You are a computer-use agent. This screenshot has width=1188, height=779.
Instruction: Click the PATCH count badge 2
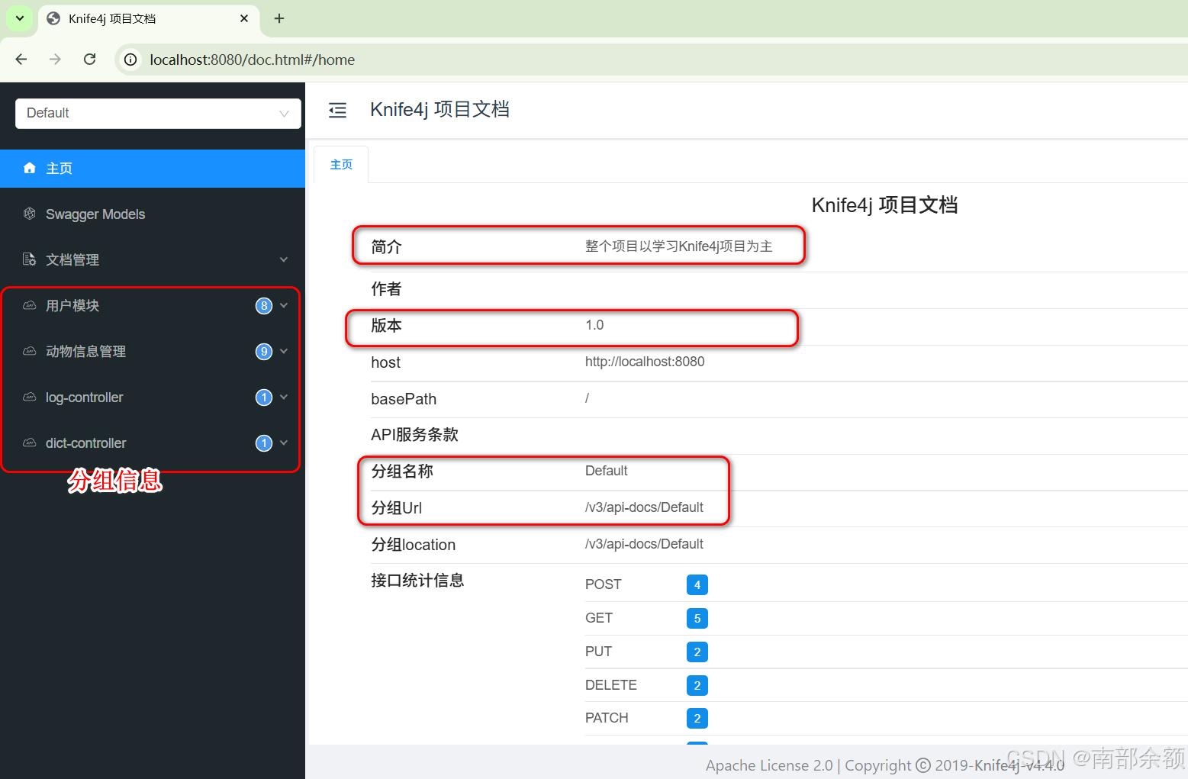pos(697,719)
